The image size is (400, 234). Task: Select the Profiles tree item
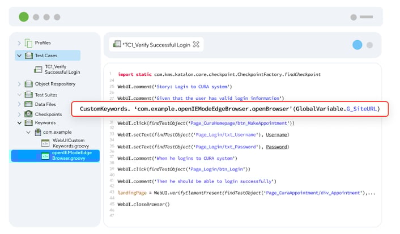coord(43,43)
